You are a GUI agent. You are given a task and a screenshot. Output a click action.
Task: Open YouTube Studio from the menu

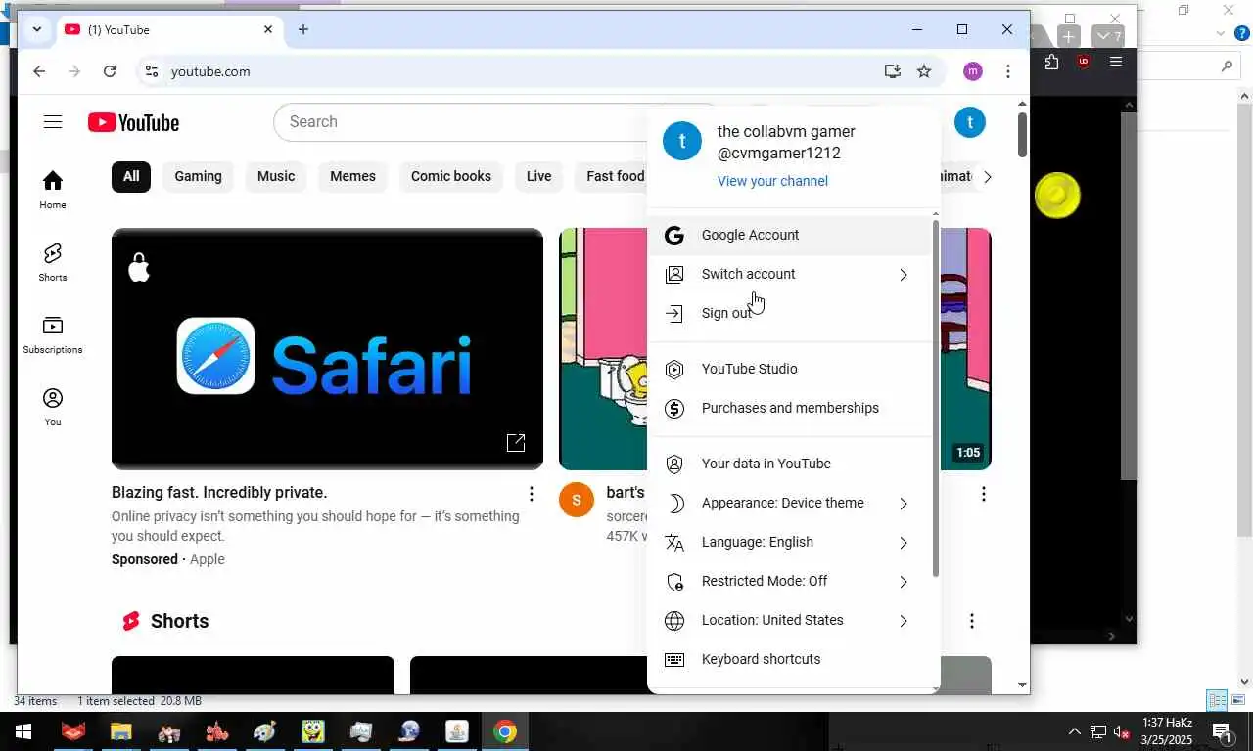coord(789,369)
